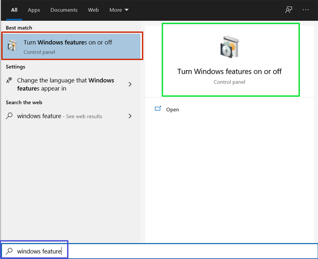Switch to the Apps search tab
318x259 pixels.
pyautogui.click(x=34, y=10)
